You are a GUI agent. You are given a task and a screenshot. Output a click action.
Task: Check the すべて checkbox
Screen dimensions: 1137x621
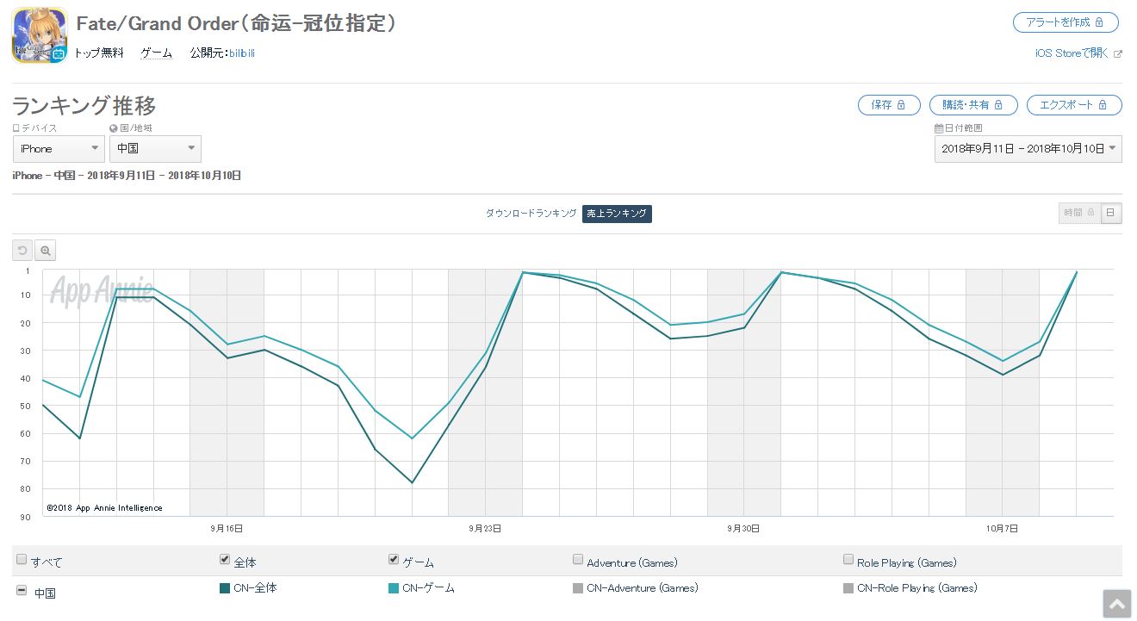click(x=22, y=560)
